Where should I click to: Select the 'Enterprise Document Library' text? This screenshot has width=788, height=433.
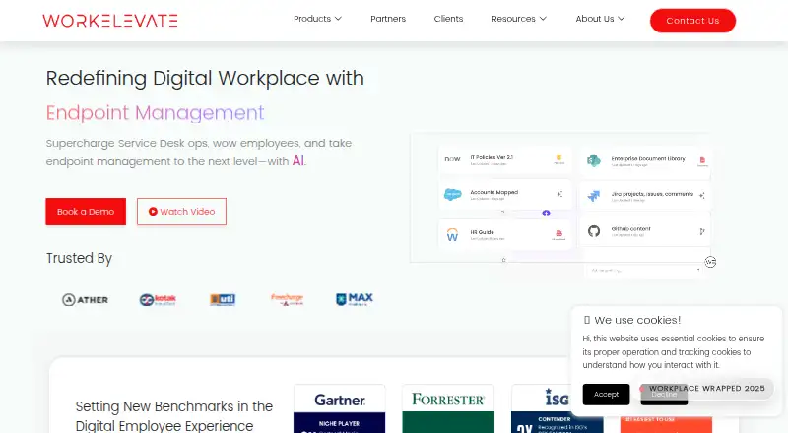[648, 158]
